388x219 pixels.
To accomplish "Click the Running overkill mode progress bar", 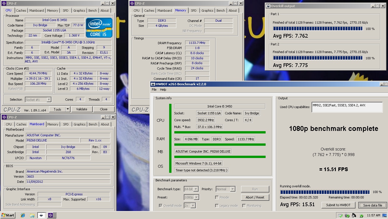I will click(325, 192).
